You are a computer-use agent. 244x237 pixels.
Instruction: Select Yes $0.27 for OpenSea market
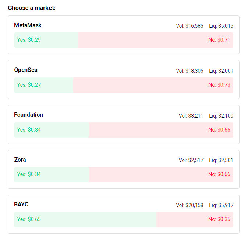point(43,85)
